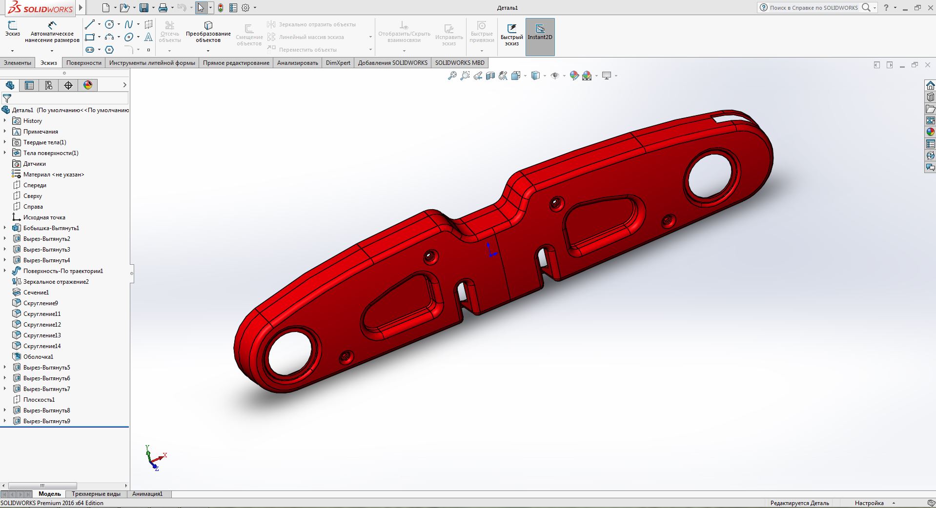Open the FeatureManager design tree tab
The width and height of the screenshot is (936, 508).
coord(10,85)
